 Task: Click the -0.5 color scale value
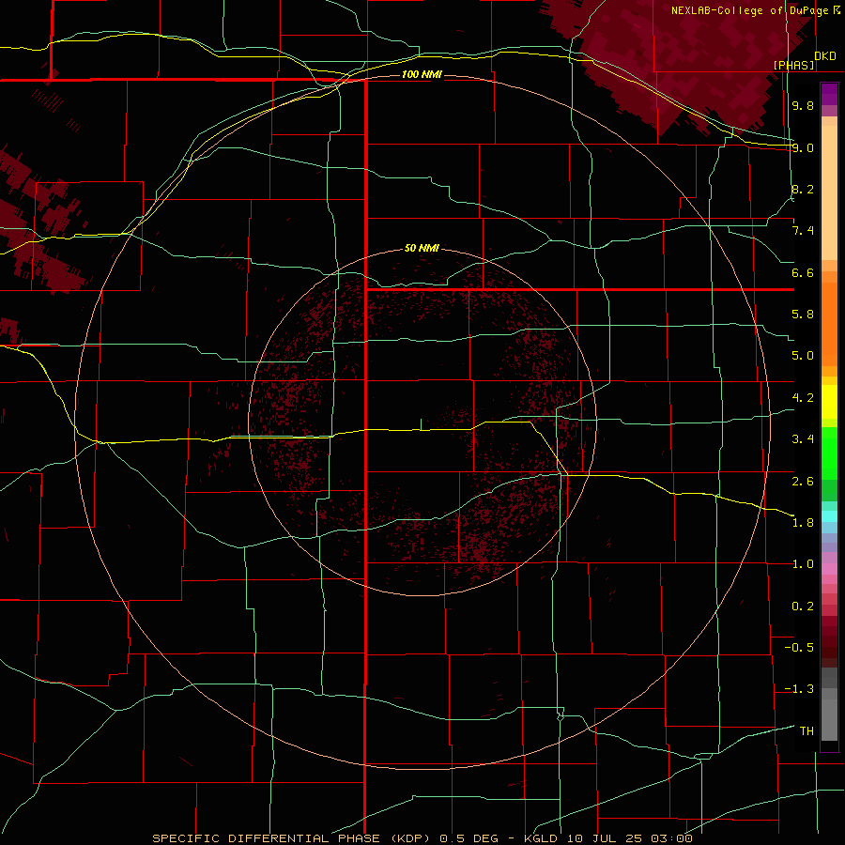coord(799,648)
